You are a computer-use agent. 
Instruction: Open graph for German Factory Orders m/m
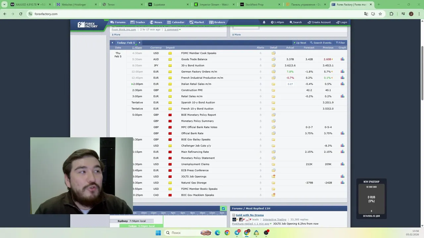click(x=342, y=71)
